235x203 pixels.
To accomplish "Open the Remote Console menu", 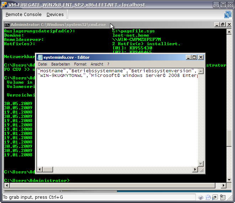I will [23, 15].
